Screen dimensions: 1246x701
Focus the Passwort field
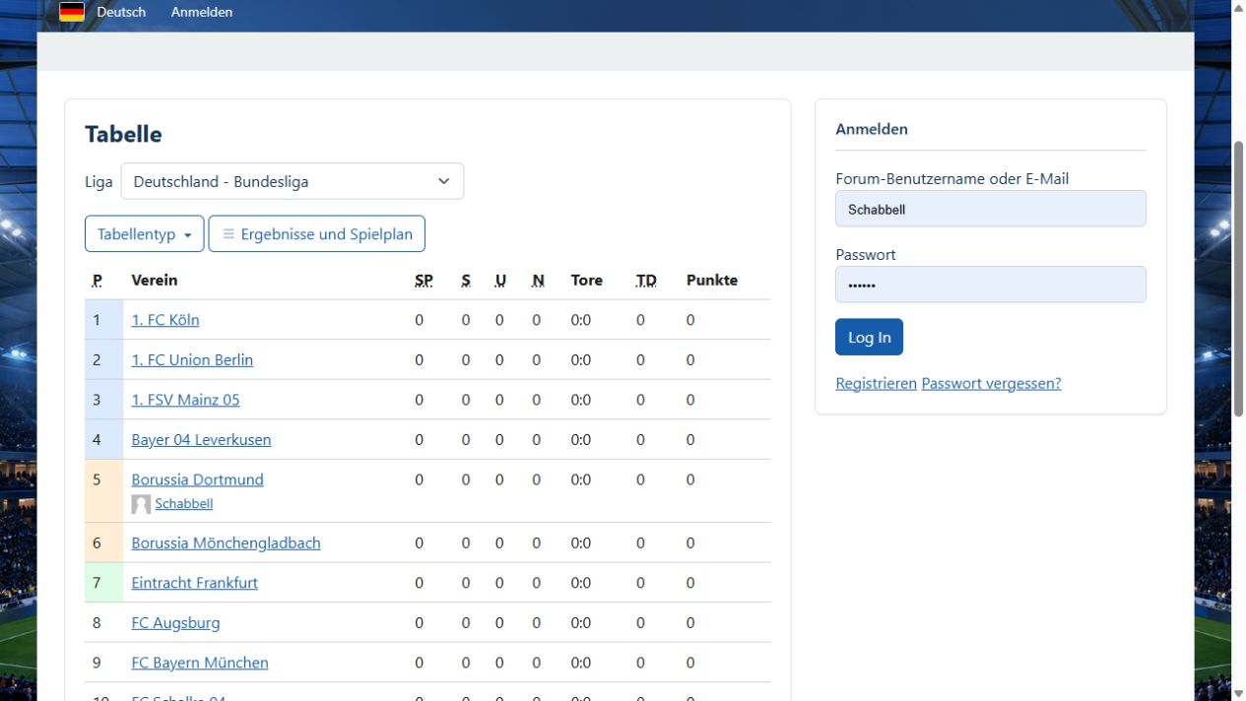coord(991,285)
